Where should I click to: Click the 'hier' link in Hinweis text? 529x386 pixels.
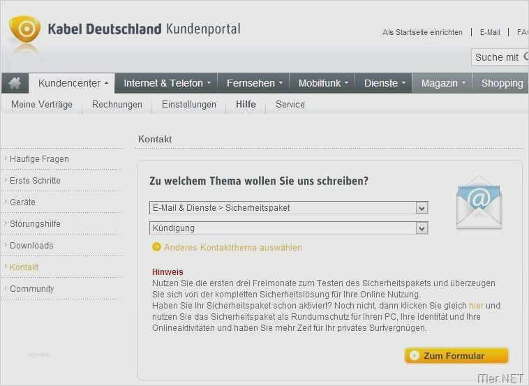pyautogui.click(x=476, y=306)
